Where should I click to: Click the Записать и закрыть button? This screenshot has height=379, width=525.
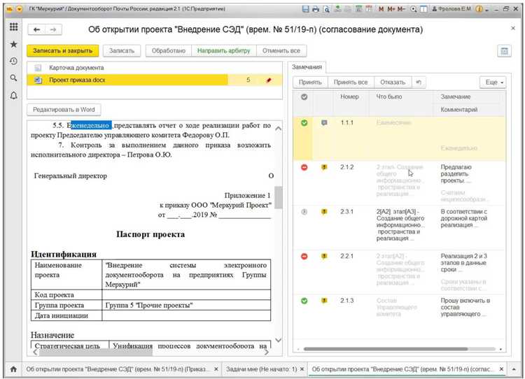tap(62, 51)
